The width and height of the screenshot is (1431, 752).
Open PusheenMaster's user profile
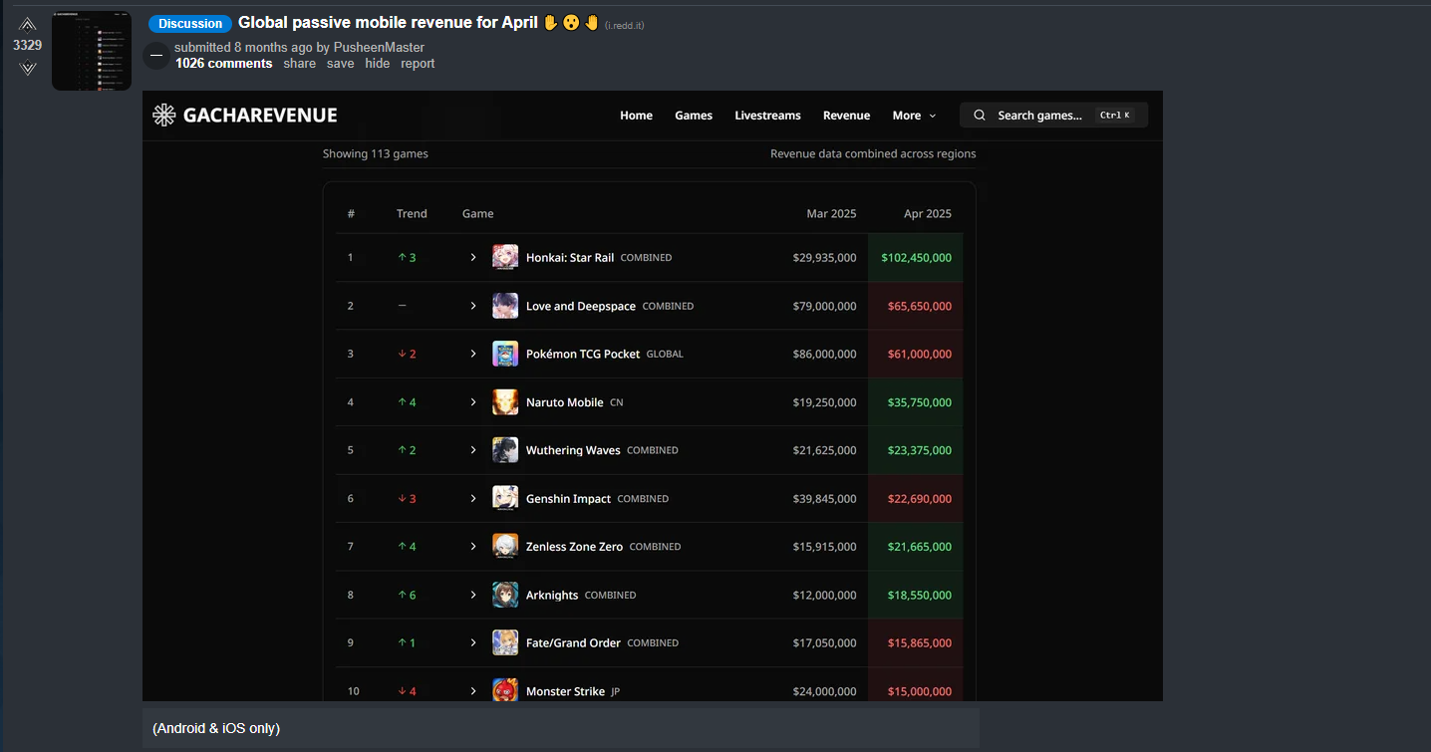[379, 48]
